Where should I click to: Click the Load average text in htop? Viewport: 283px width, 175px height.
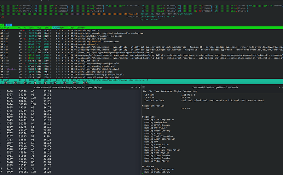[158, 17]
